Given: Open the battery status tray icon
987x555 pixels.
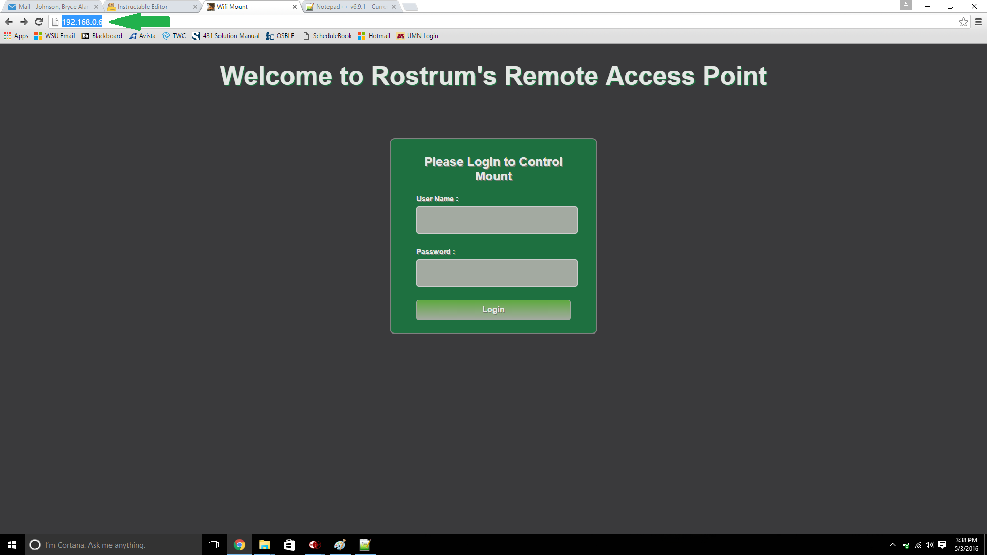Looking at the screenshot, I should (905, 545).
